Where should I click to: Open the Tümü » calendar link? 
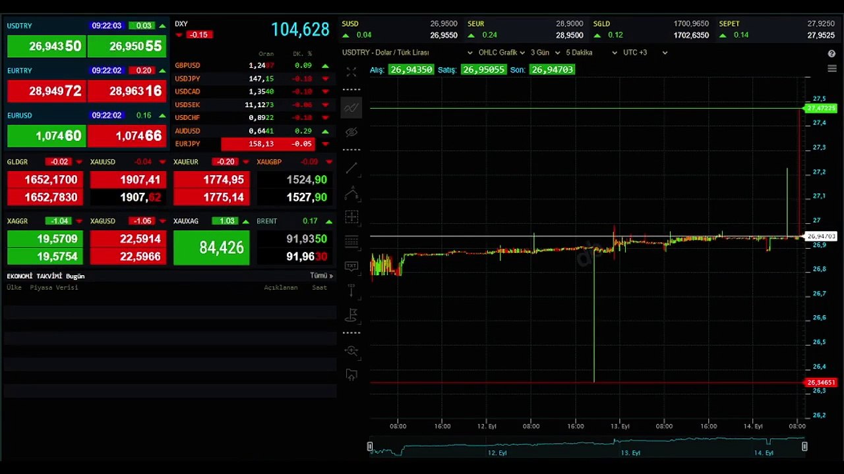coord(321,276)
